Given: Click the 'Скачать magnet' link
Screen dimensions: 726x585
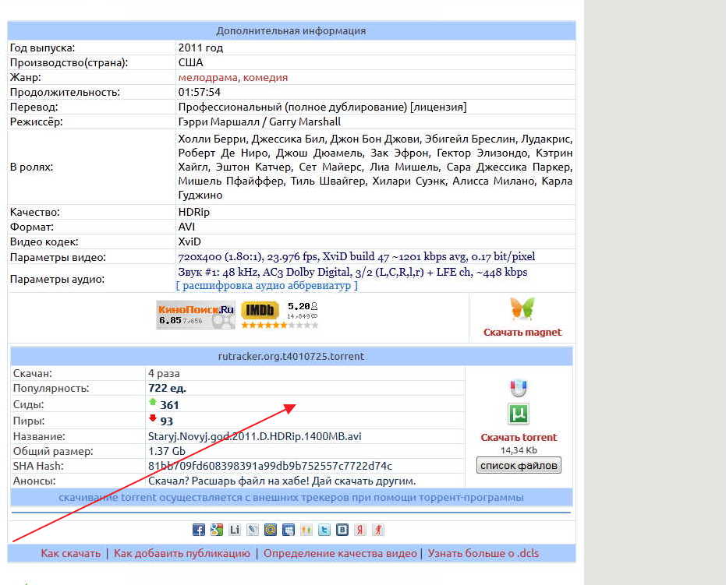Looking at the screenshot, I should coord(522,332).
